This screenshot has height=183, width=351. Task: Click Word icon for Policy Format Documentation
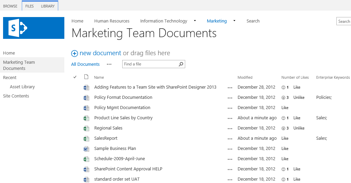86,97
